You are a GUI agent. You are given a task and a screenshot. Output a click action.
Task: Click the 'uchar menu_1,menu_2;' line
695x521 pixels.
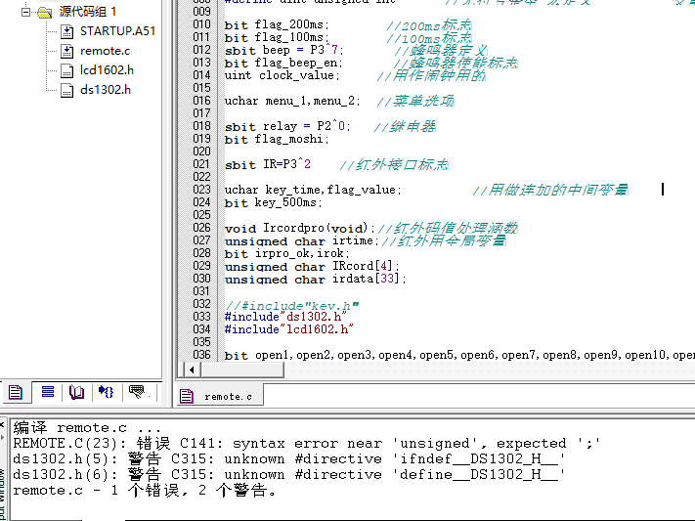click(292, 101)
